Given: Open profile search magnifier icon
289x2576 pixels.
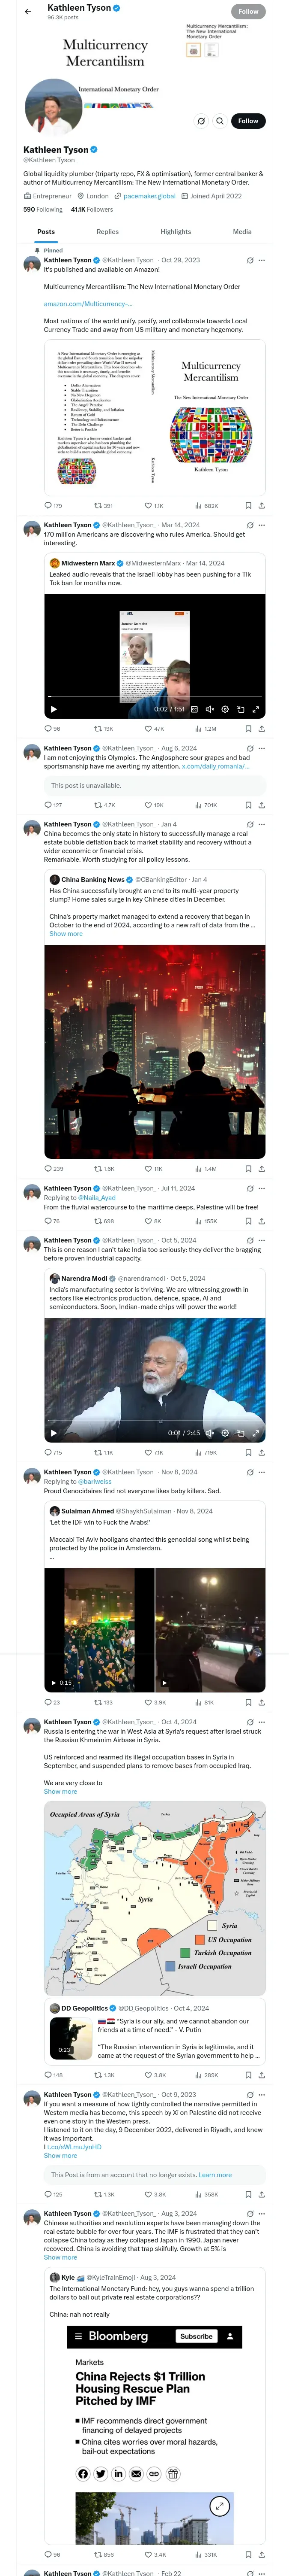Looking at the screenshot, I should (x=219, y=121).
